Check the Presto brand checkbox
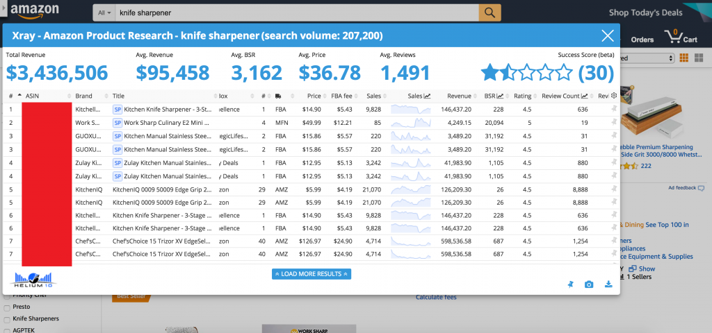The image size is (712, 333). pyautogui.click(x=7, y=307)
